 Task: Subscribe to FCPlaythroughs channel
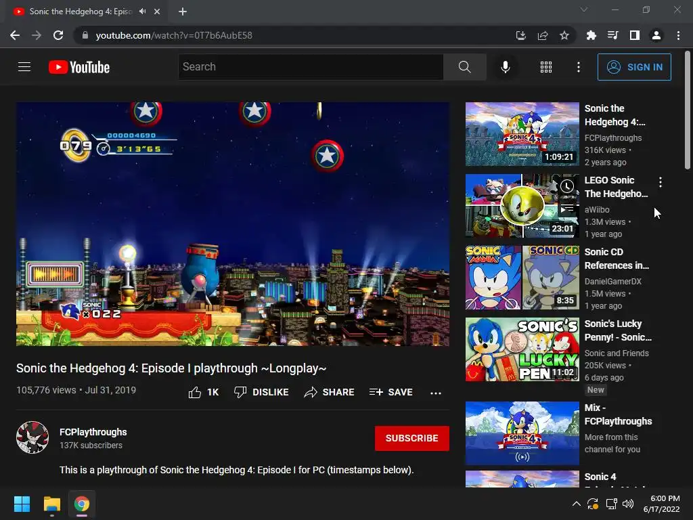pyautogui.click(x=412, y=438)
